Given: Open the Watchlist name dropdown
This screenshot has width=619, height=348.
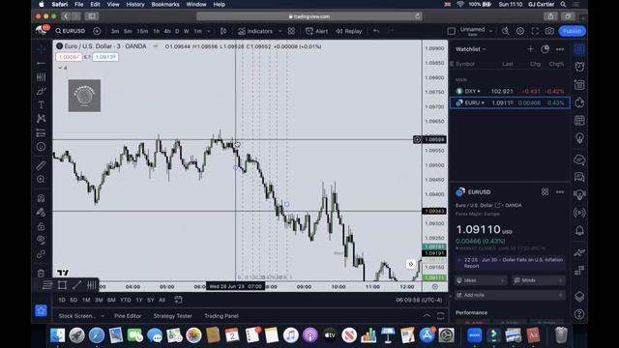Looking at the screenshot, I should (471, 49).
